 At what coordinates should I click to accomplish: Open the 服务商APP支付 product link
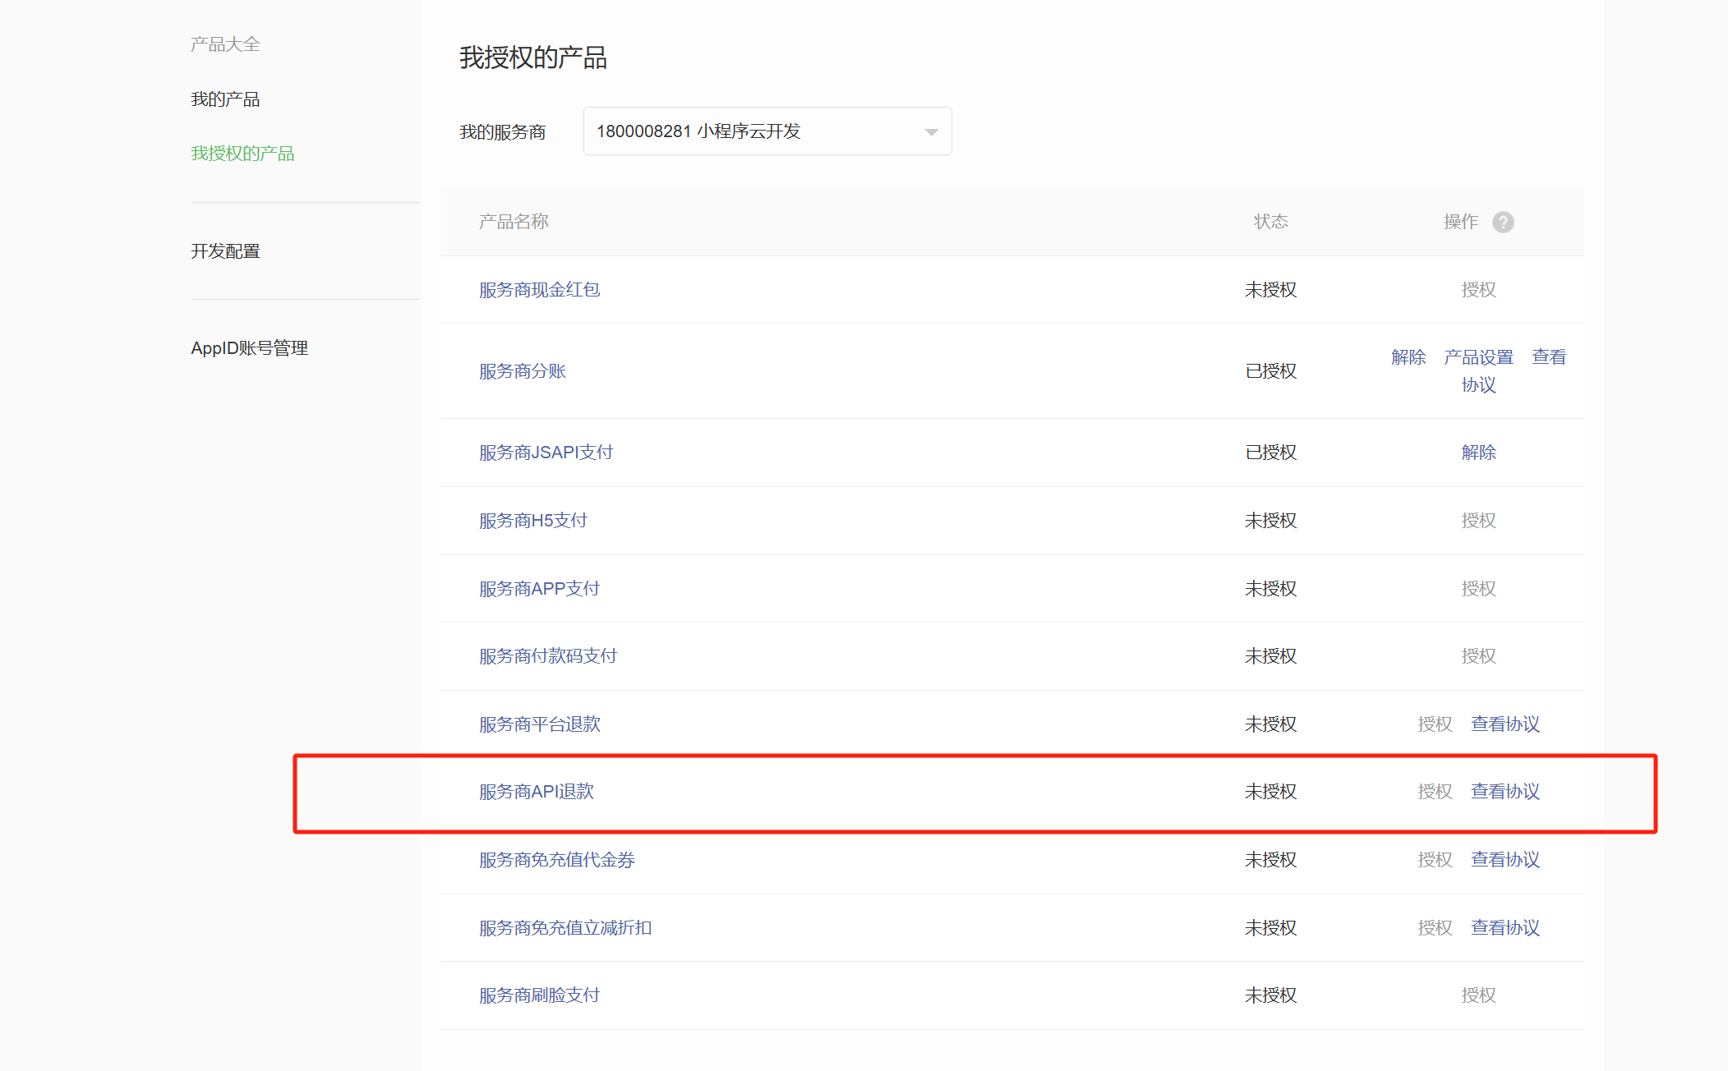click(x=539, y=589)
